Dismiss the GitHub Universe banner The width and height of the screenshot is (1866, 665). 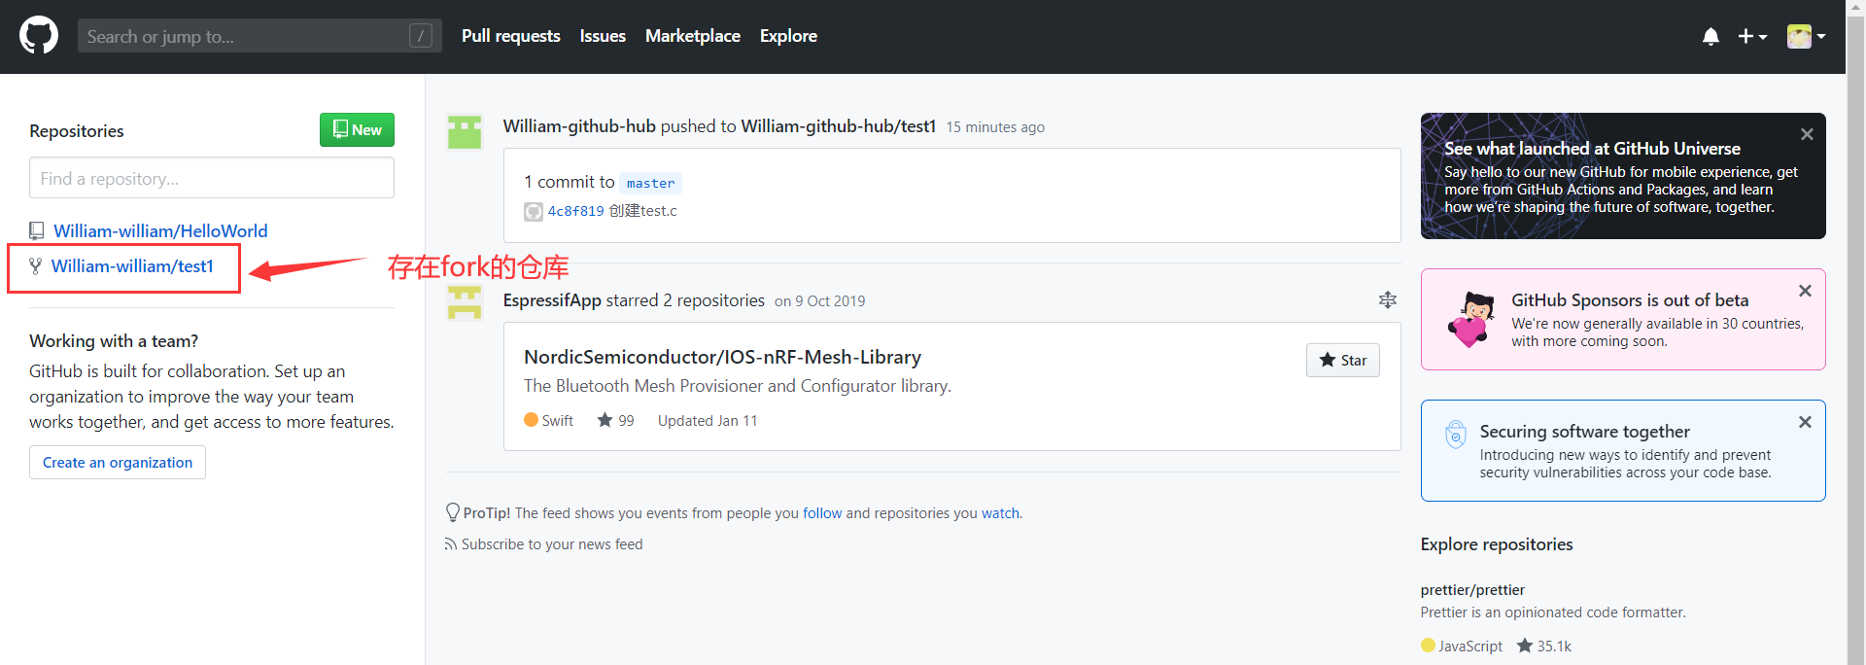coord(1807,134)
